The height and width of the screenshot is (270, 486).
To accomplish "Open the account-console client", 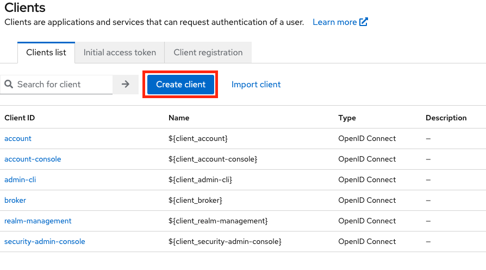I will tap(33, 159).
